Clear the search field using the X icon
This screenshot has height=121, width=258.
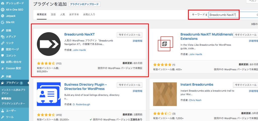click(257, 15)
